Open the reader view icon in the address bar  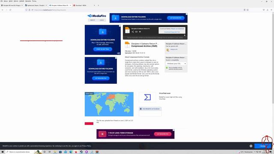tap(244, 10)
